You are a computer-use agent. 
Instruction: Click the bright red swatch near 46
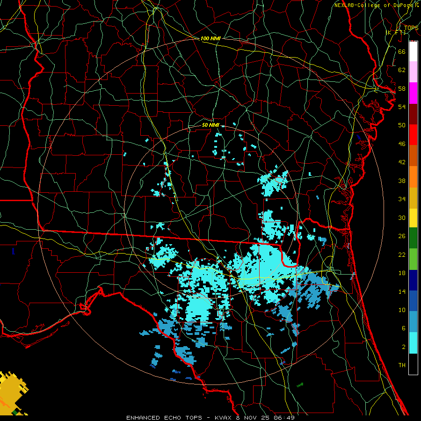[x=413, y=135]
